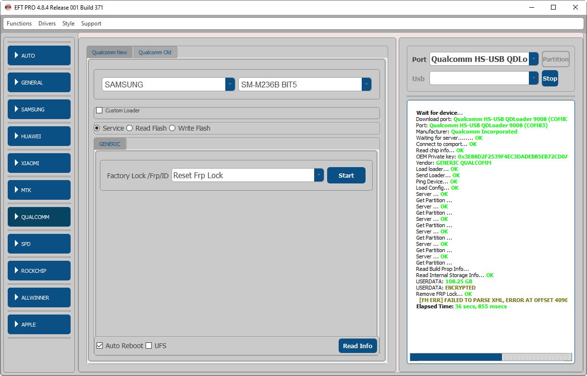
Task: Minimize the EFT PRO window
Action: point(532,8)
